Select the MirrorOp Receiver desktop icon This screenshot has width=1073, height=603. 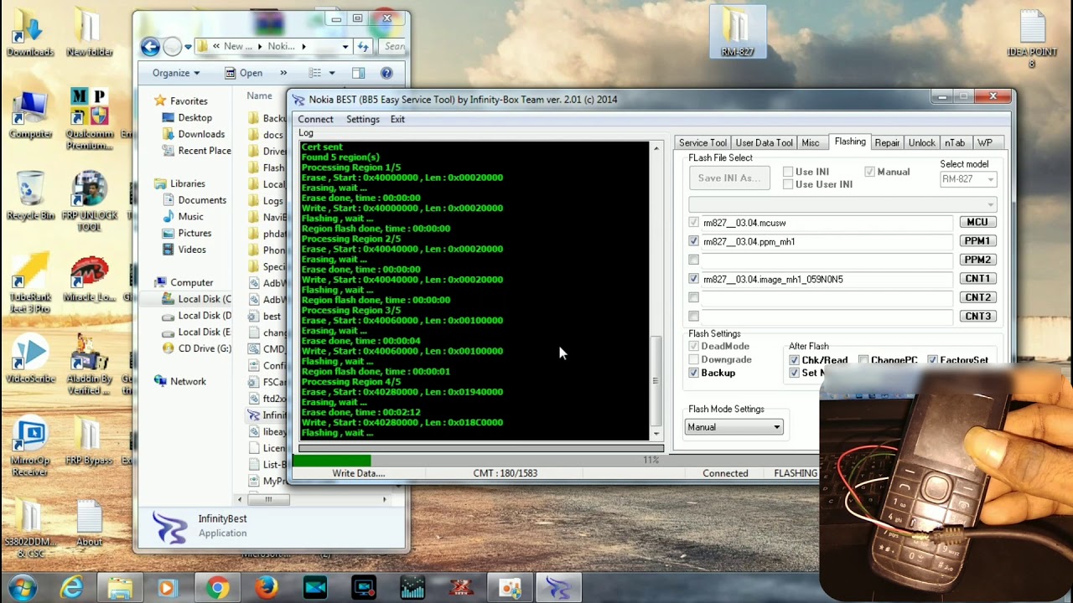[x=30, y=446]
